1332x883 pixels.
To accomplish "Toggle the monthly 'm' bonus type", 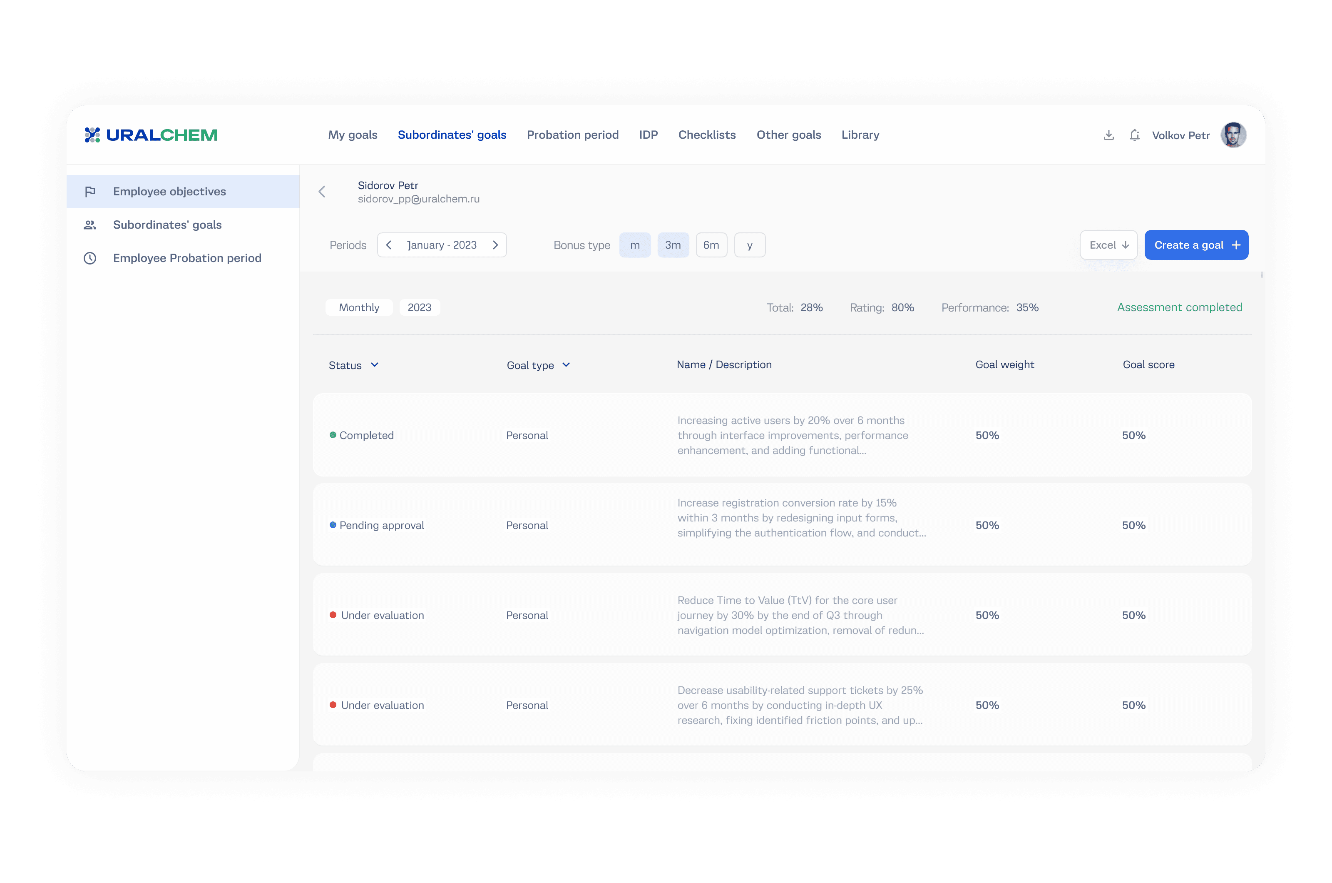I will coord(635,245).
